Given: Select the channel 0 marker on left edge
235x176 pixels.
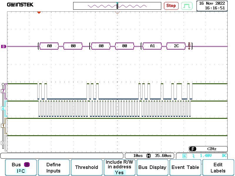Looking at the screenshot, I should [x=4, y=143].
